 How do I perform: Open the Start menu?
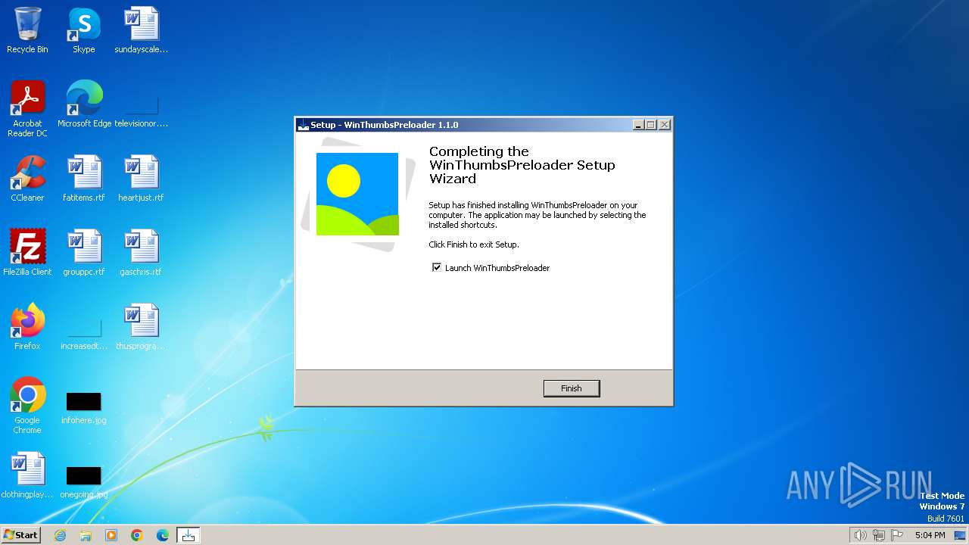pos(21,535)
